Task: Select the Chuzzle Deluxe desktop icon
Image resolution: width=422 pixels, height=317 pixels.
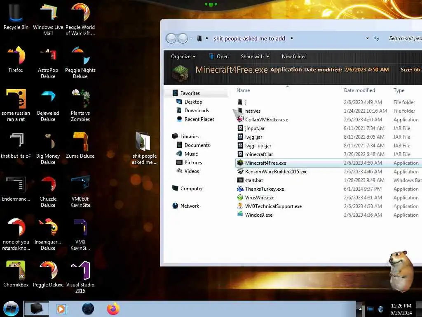Action: 48,192
